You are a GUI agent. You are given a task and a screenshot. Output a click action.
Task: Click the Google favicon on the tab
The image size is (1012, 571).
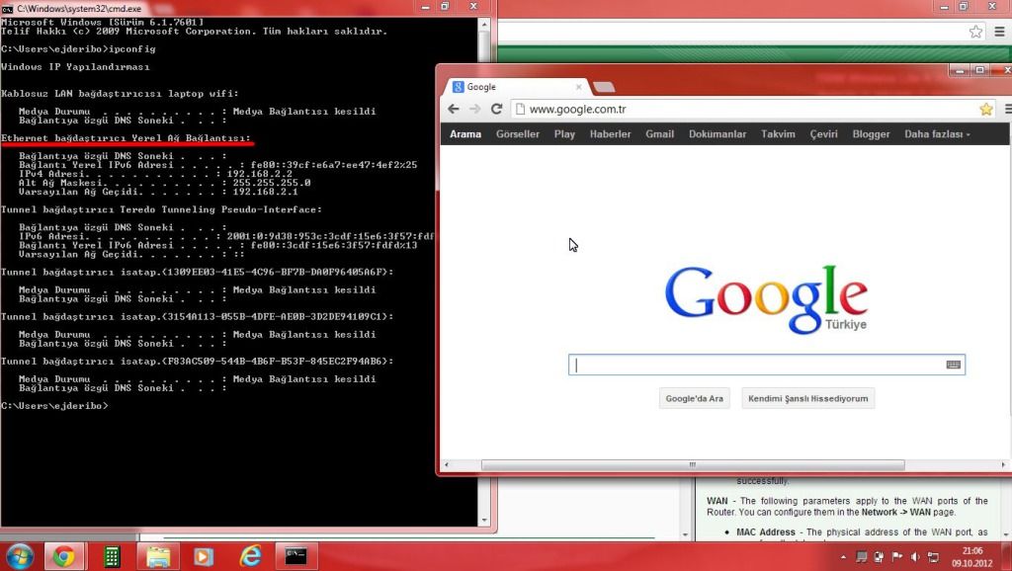point(459,87)
